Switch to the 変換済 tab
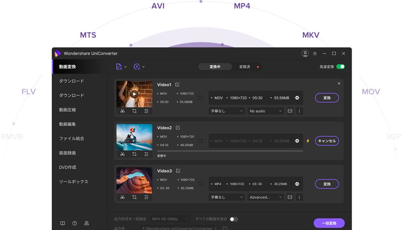 244,67
